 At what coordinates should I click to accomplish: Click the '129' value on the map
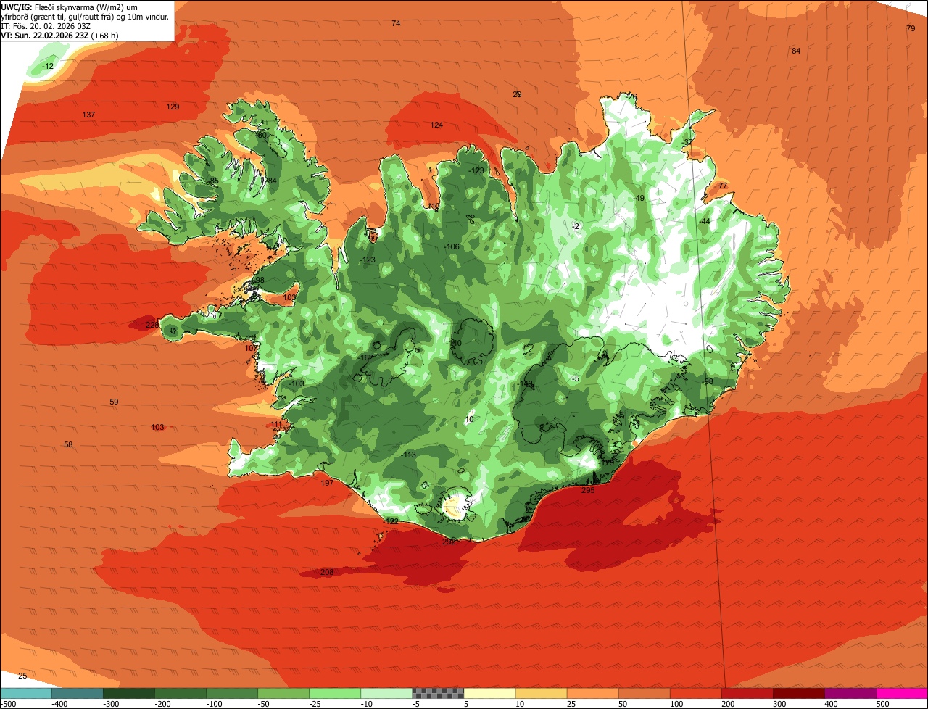pos(173,107)
